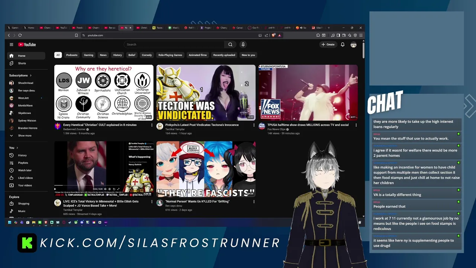Select the History filter chip

118,55
